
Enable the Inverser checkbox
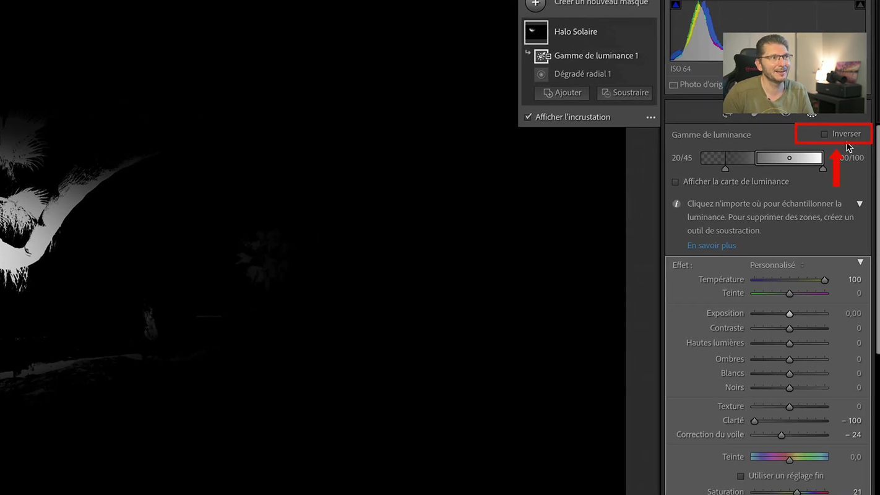tap(824, 134)
